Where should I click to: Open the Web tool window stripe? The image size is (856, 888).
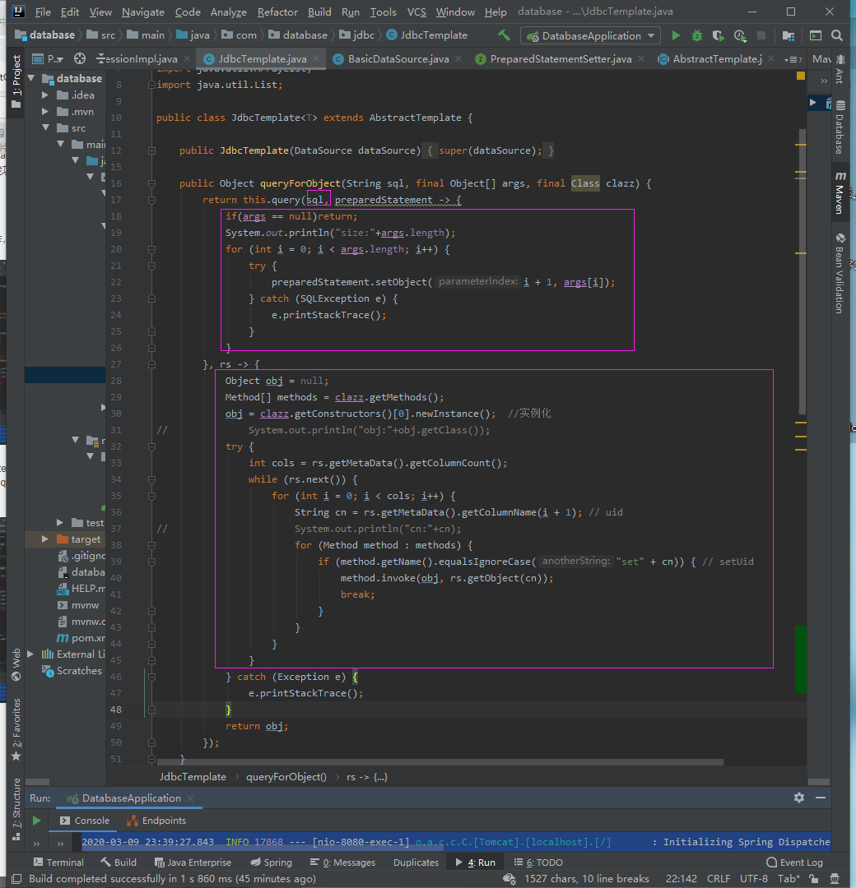coord(16,664)
